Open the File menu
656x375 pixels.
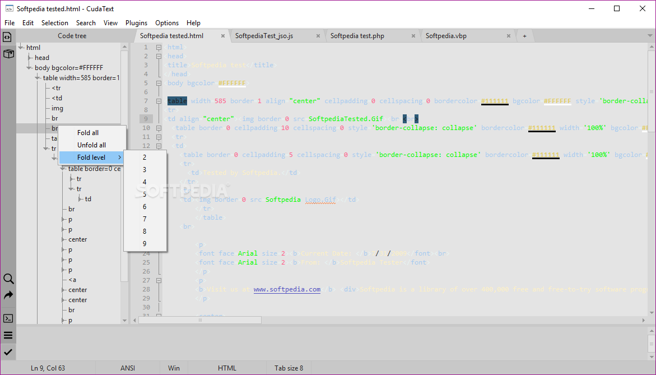pos(9,23)
